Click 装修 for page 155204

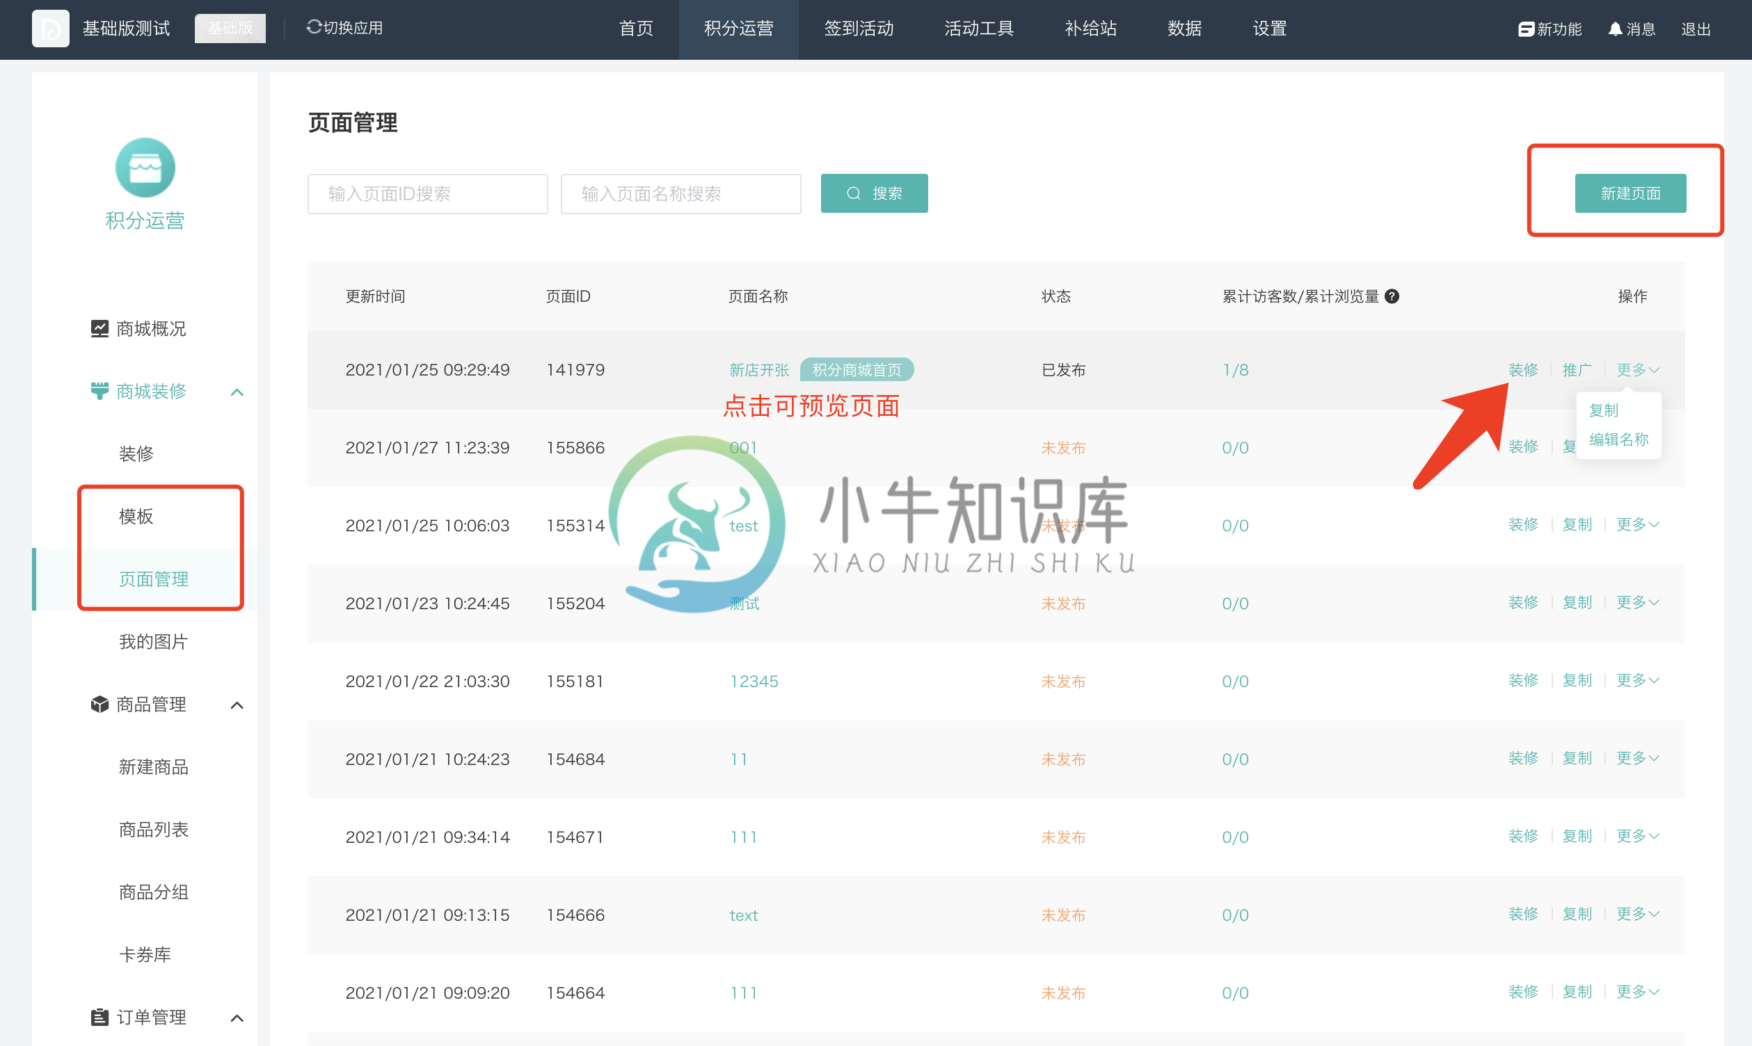coord(1523,602)
